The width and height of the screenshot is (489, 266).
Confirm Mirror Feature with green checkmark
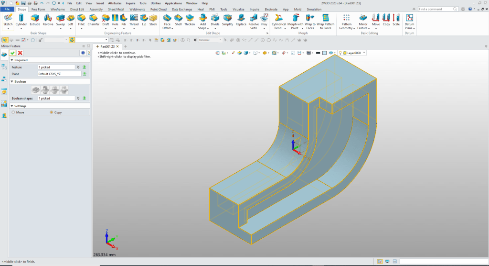13,53
